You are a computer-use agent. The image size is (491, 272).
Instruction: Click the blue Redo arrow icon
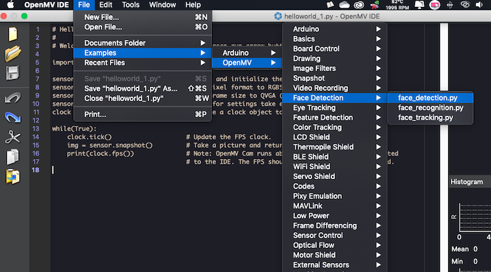click(x=13, y=118)
